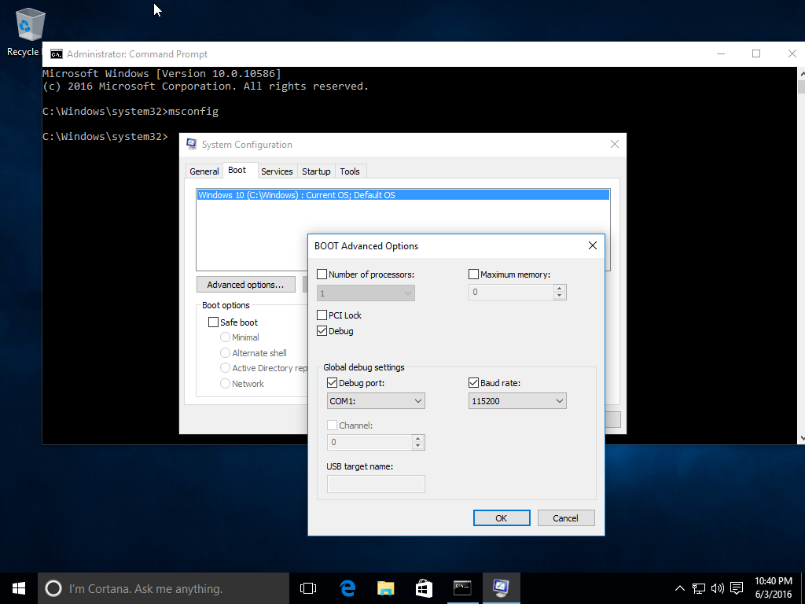Open Task View on the taskbar
The height and width of the screenshot is (604, 805).
pos(308,588)
